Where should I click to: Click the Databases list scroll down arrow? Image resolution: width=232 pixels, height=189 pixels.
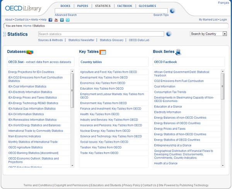[72, 166]
